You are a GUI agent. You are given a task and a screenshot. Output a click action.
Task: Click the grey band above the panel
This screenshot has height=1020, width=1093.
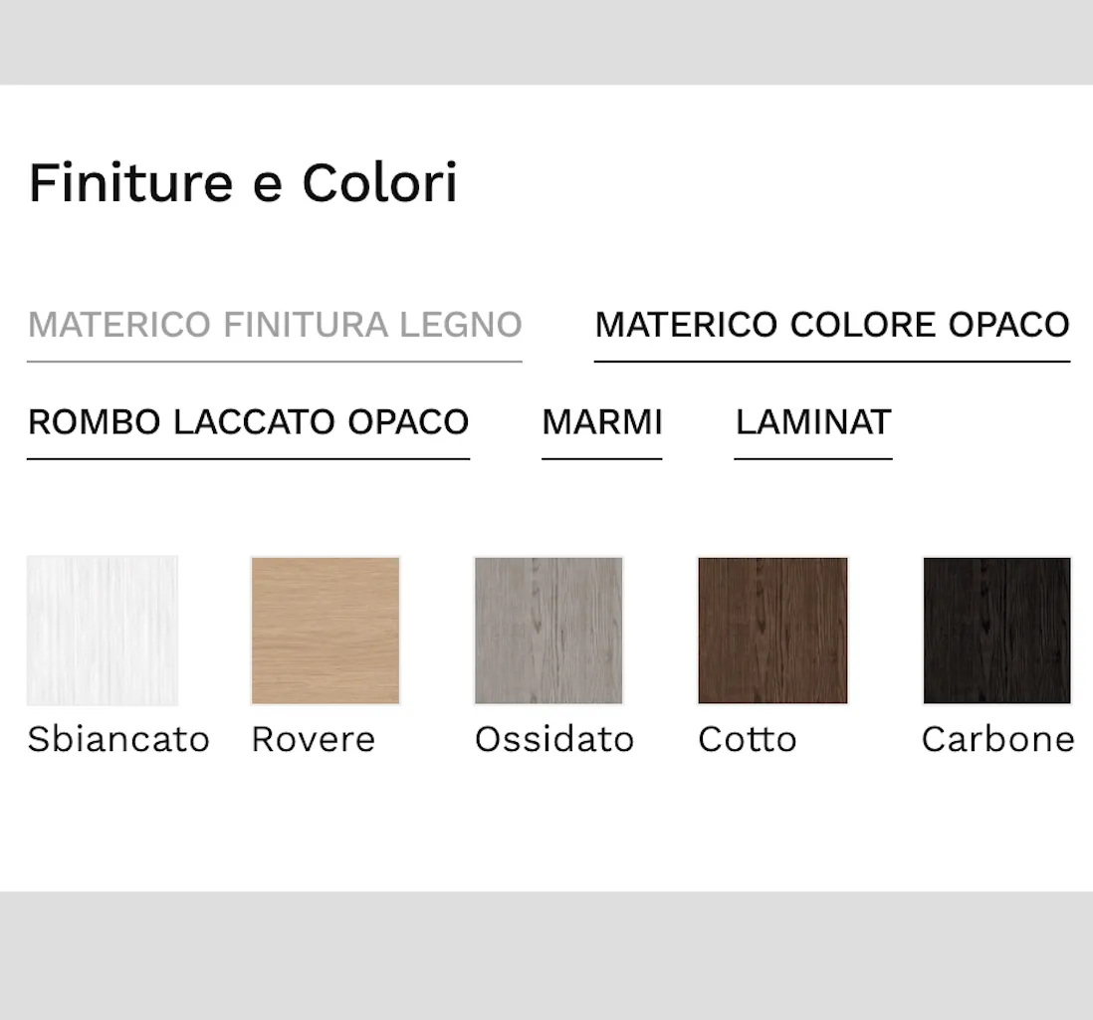coord(546,42)
